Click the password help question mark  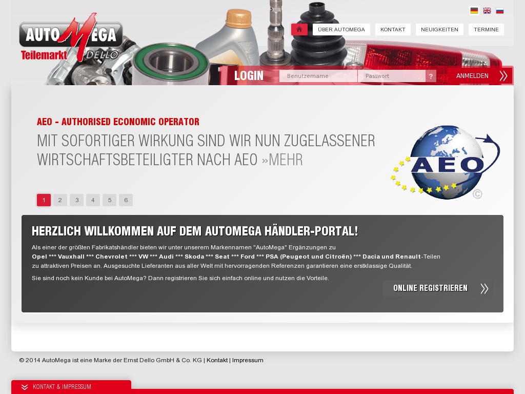(431, 76)
